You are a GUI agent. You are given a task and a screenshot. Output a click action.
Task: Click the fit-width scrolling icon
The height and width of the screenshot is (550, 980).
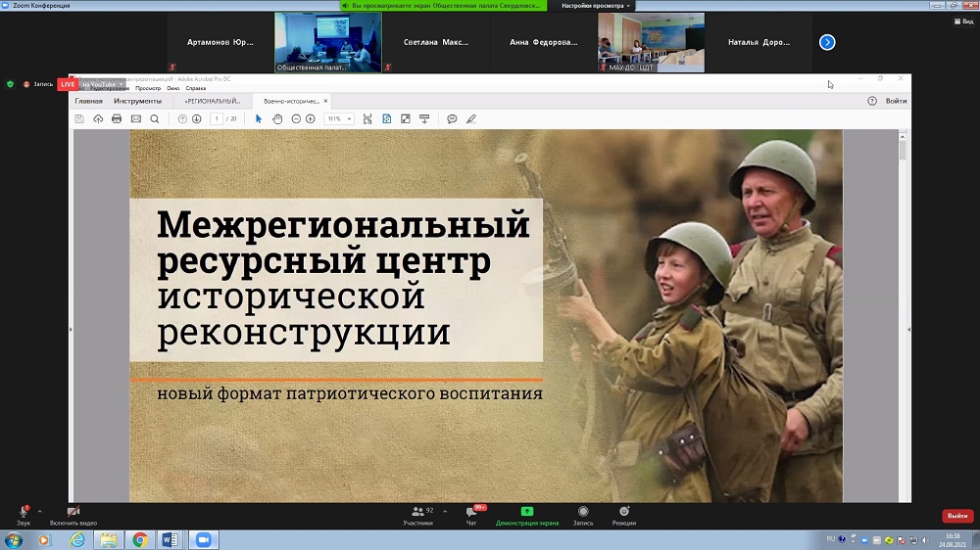click(367, 118)
